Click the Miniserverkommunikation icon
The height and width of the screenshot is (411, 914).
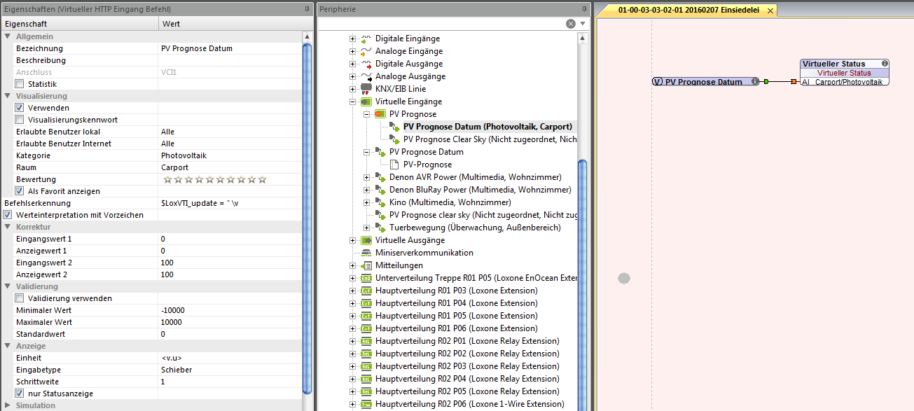click(x=366, y=253)
